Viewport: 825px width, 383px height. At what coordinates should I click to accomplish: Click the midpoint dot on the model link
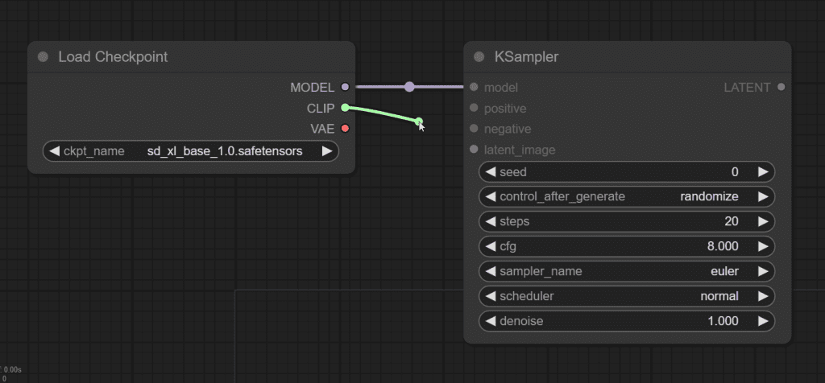(409, 87)
